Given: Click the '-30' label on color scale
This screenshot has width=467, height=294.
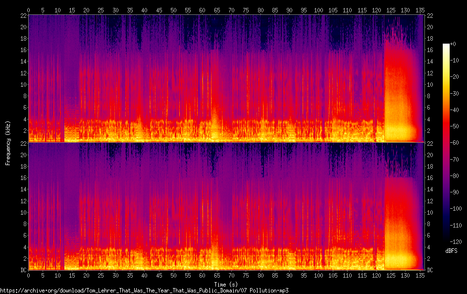Looking at the screenshot, I should coord(454,94).
